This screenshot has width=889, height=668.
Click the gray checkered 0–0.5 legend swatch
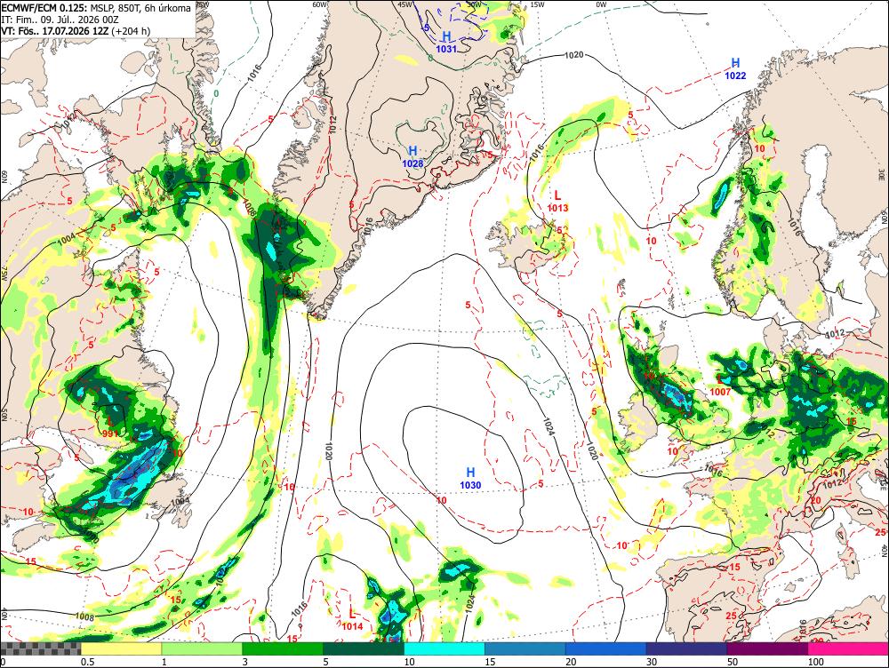40,648
